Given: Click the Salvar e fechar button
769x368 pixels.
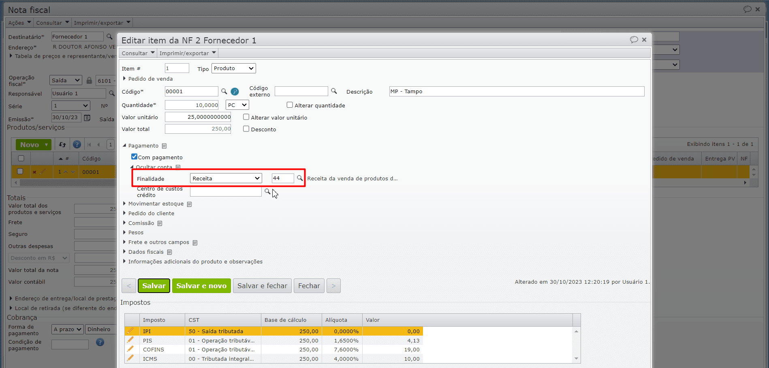Looking at the screenshot, I should pyautogui.click(x=262, y=286).
